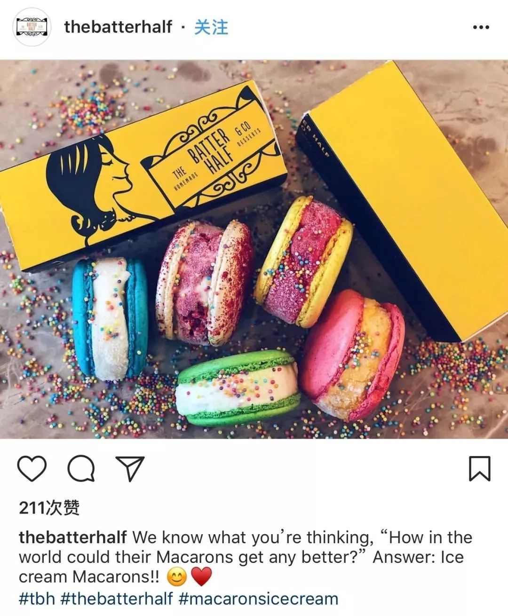
Task: Tap the red heart emoji in caption
Action: (201, 577)
